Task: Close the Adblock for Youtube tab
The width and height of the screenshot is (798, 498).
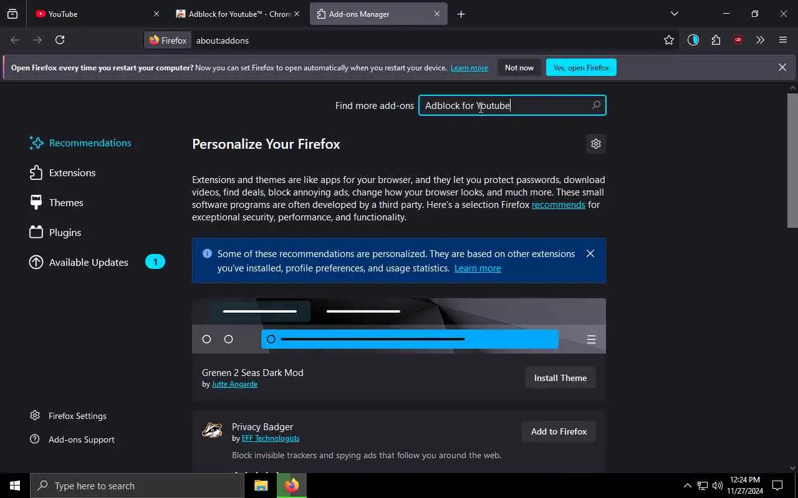Action: point(297,14)
